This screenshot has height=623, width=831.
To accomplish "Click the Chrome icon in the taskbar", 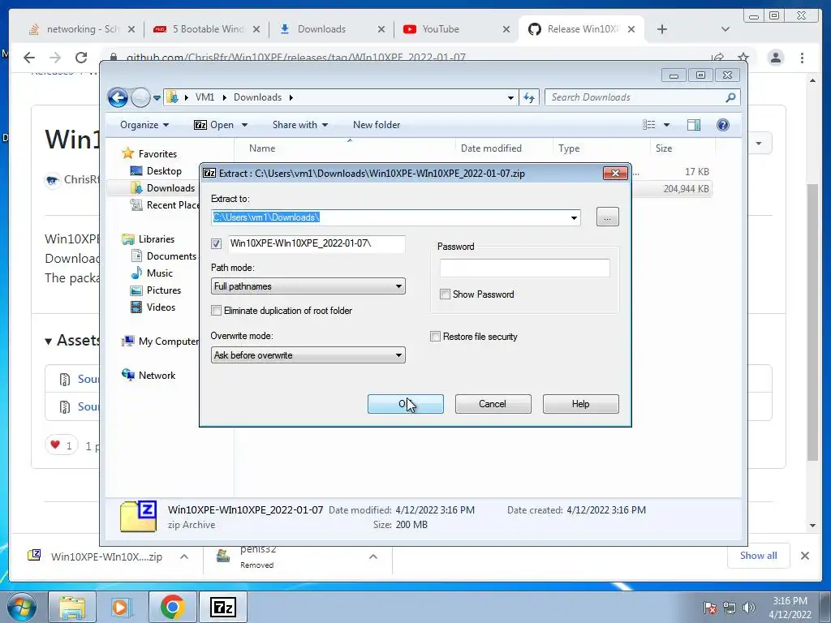I will [173, 607].
